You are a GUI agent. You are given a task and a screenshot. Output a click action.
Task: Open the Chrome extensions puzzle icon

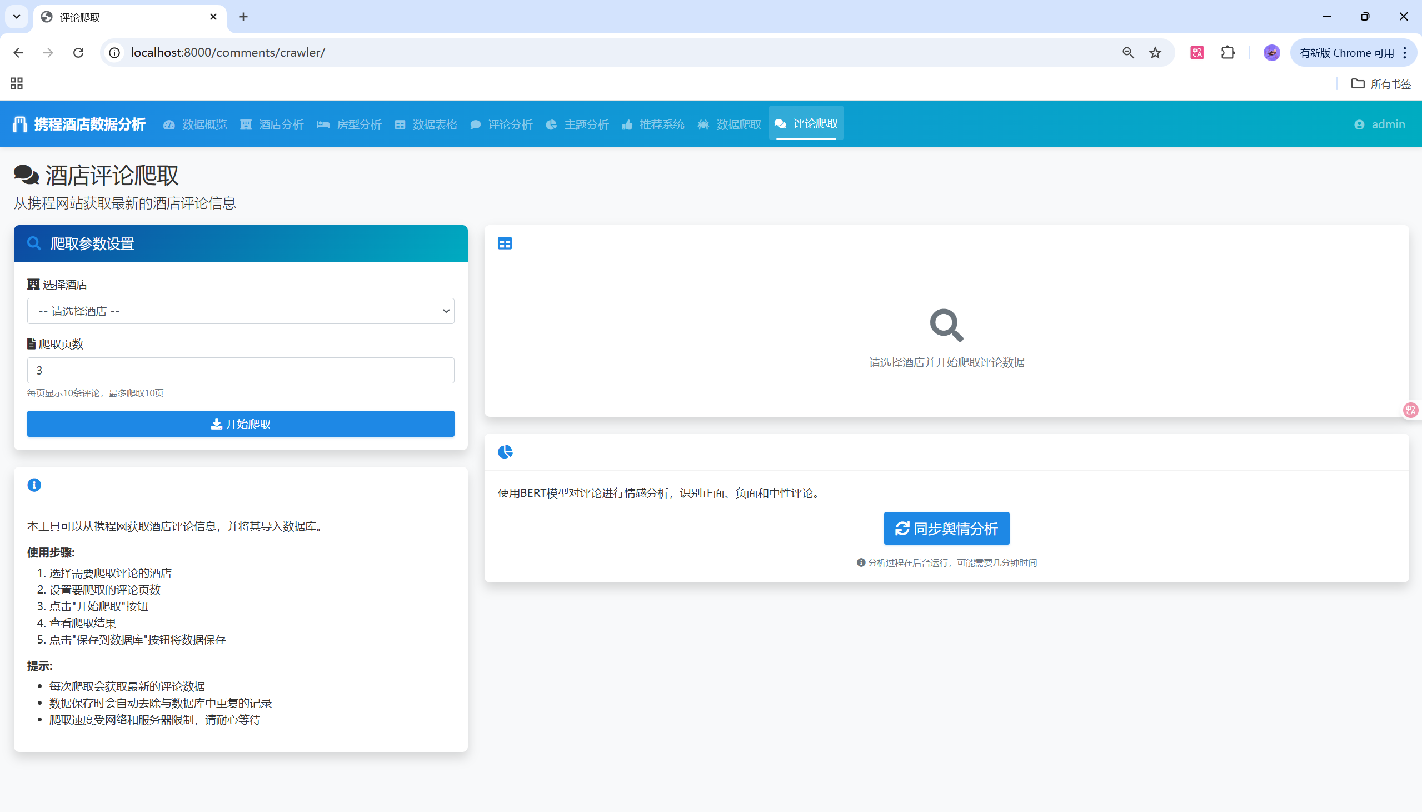1228,52
